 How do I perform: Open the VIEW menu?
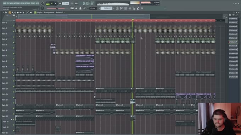coord(22,3)
